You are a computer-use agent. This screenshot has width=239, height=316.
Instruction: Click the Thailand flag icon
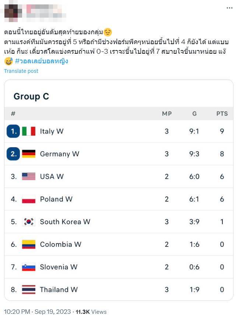tap(29, 290)
